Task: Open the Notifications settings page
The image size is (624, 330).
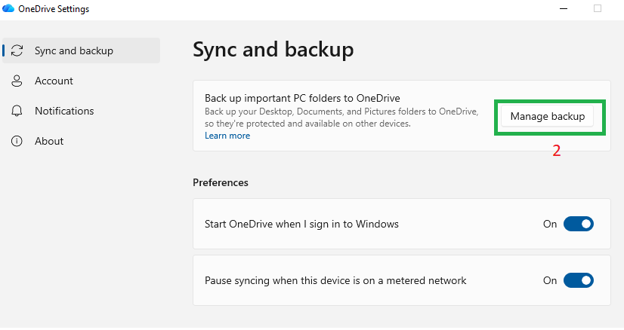Action: point(81,111)
